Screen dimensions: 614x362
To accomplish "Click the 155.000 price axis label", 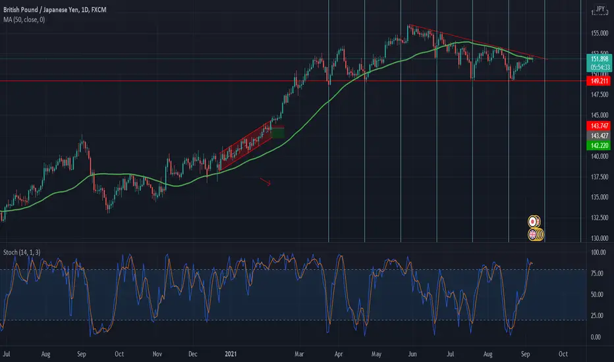I will click(600, 34).
